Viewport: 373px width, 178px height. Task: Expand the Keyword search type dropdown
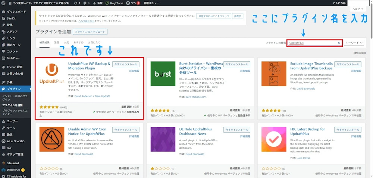pos(354,43)
